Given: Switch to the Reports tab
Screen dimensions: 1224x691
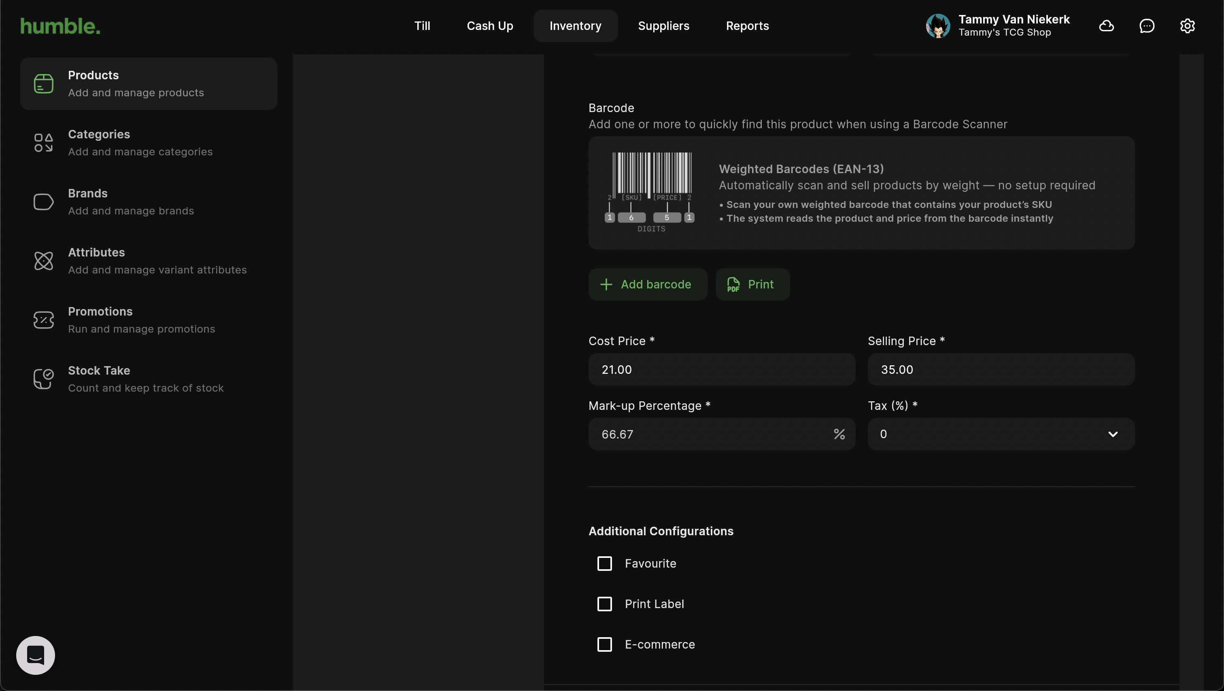Looking at the screenshot, I should [747, 26].
